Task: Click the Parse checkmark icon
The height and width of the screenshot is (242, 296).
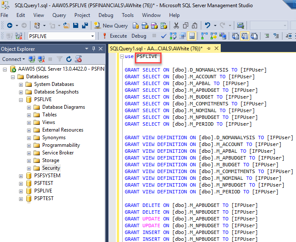Action: click(164, 36)
